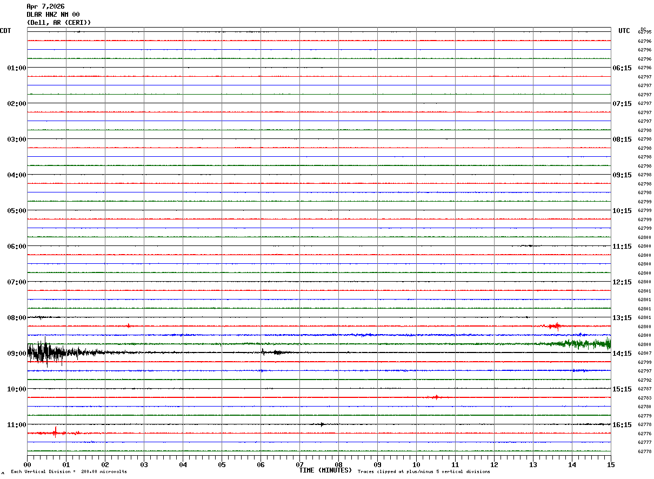Click the 04 minute axis tick label
The height and width of the screenshot is (479, 654).
(183, 465)
